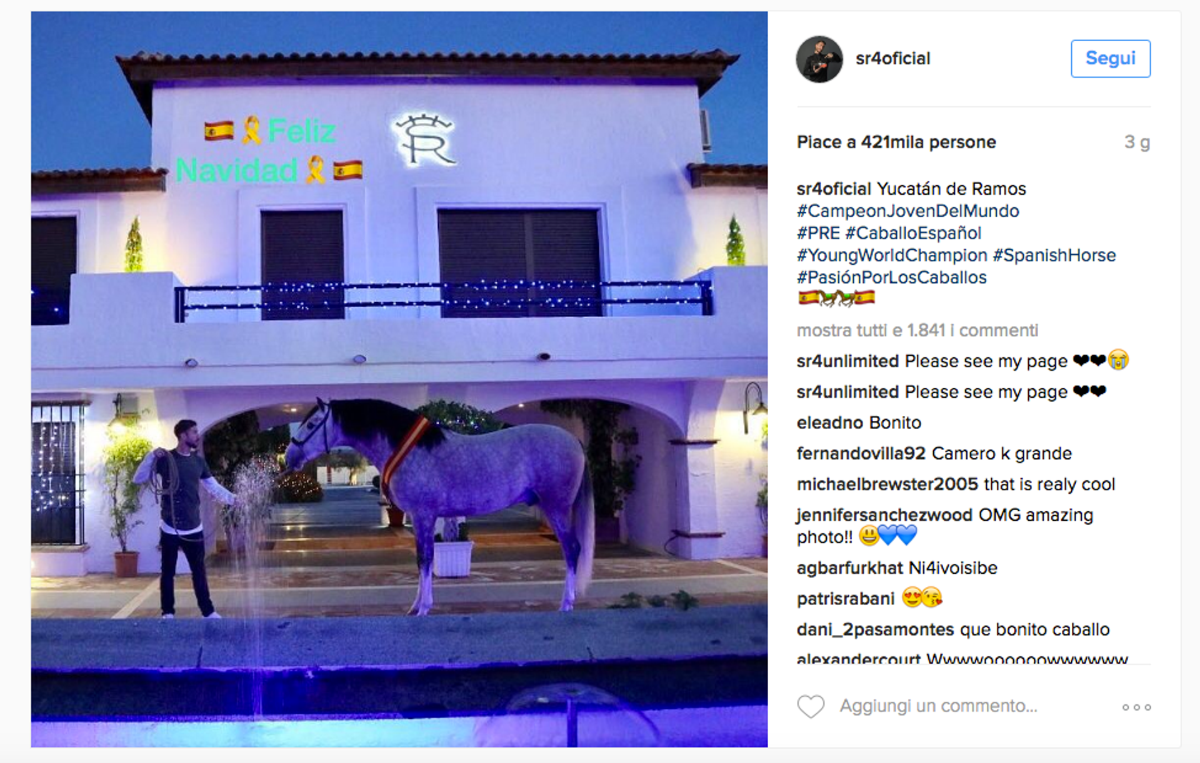Open the #SpanishHorse hashtag
Viewport: 1200px width, 763px height.
point(1054,255)
